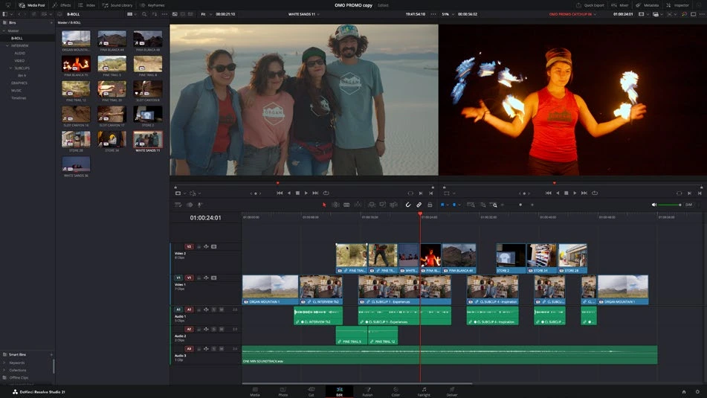This screenshot has width=707, height=398.
Task: Search the media pool with magnifier icon
Action: pos(144,14)
